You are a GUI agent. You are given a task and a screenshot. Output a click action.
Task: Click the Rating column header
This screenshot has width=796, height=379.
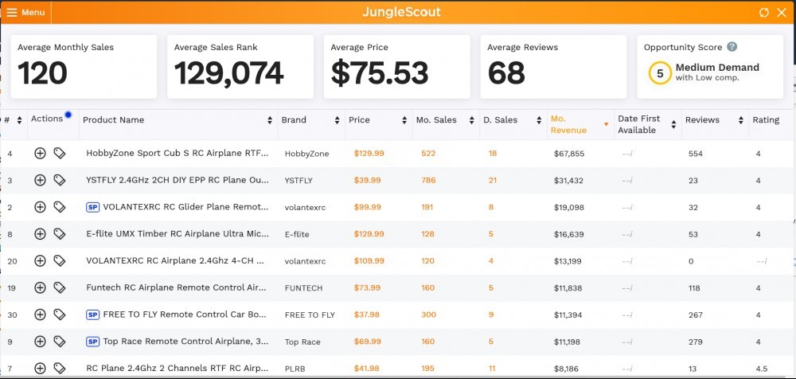tap(766, 120)
